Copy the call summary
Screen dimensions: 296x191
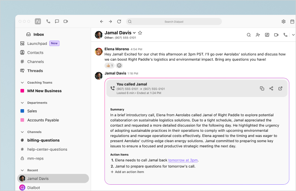coord(262,88)
